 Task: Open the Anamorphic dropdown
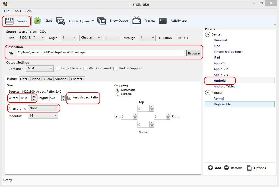[x=43, y=108]
